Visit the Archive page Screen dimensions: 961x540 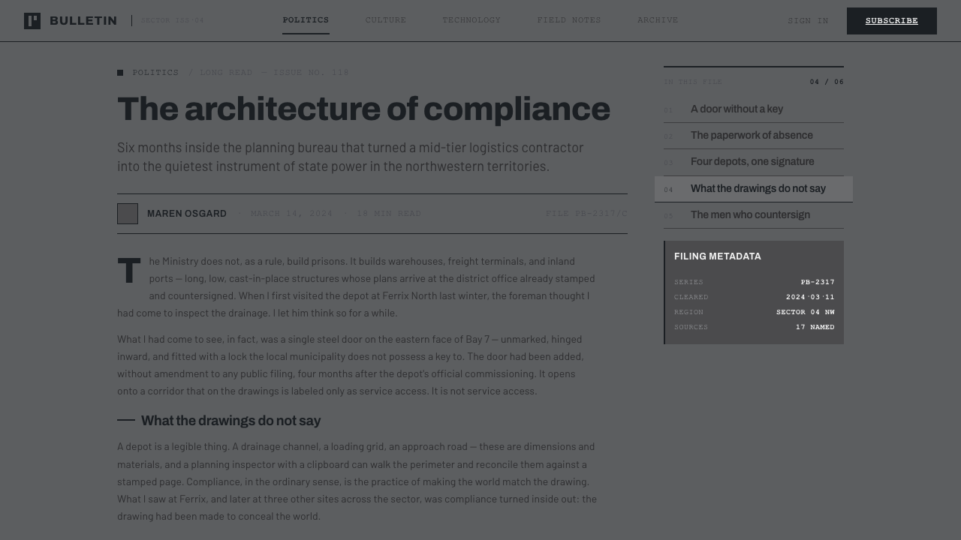pyautogui.click(x=658, y=20)
